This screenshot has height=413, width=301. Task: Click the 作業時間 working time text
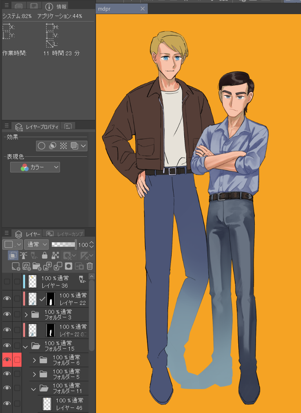(14, 53)
